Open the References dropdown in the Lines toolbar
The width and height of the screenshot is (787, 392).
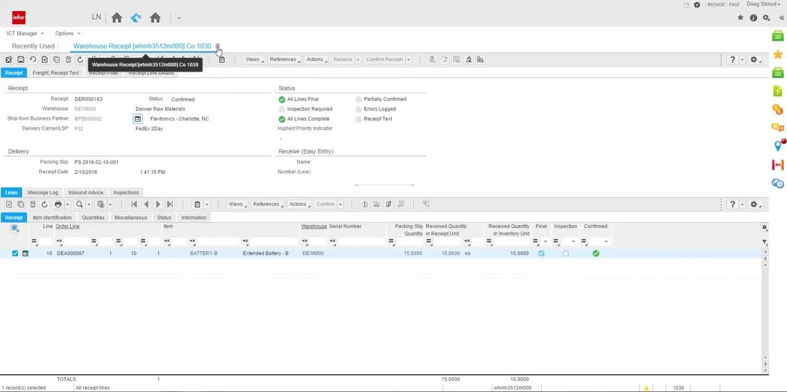[x=268, y=204]
